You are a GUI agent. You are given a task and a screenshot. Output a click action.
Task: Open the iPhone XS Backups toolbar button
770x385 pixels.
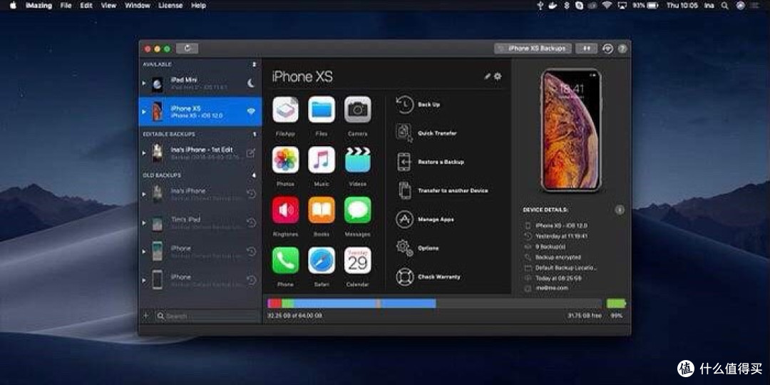[533, 48]
